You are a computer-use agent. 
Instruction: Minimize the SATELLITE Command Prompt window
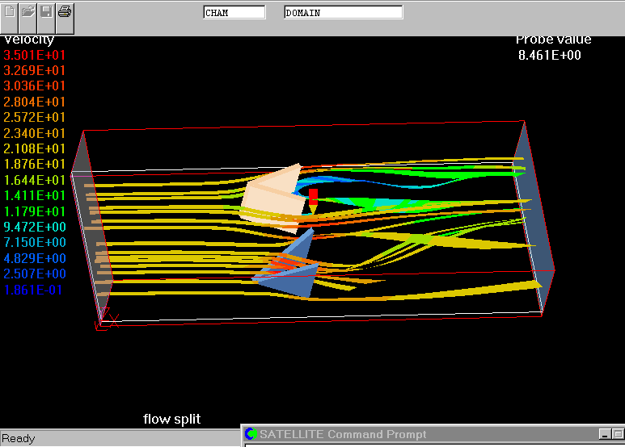(604, 435)
